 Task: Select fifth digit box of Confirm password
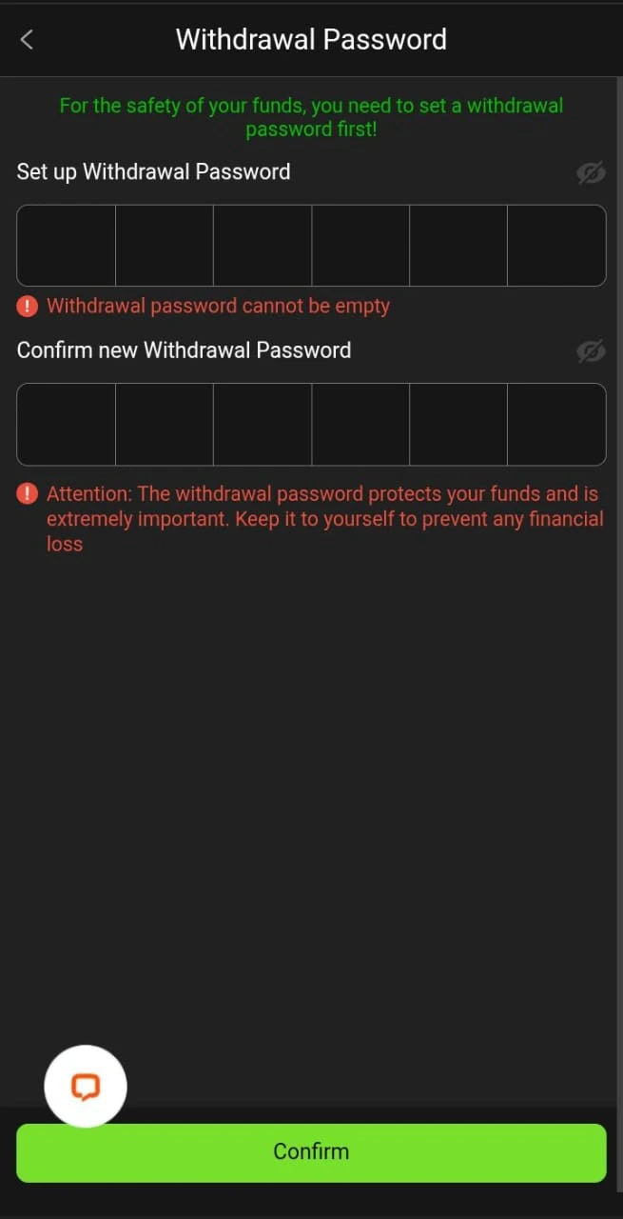tap(458, 424)
